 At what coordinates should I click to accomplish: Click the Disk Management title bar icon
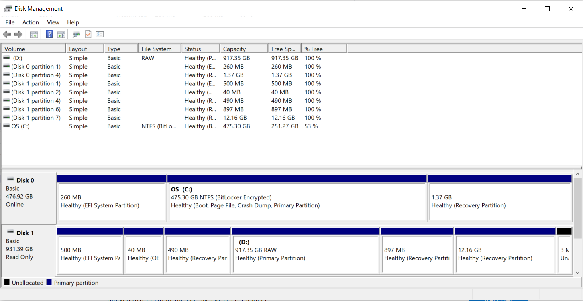(8, 9)
